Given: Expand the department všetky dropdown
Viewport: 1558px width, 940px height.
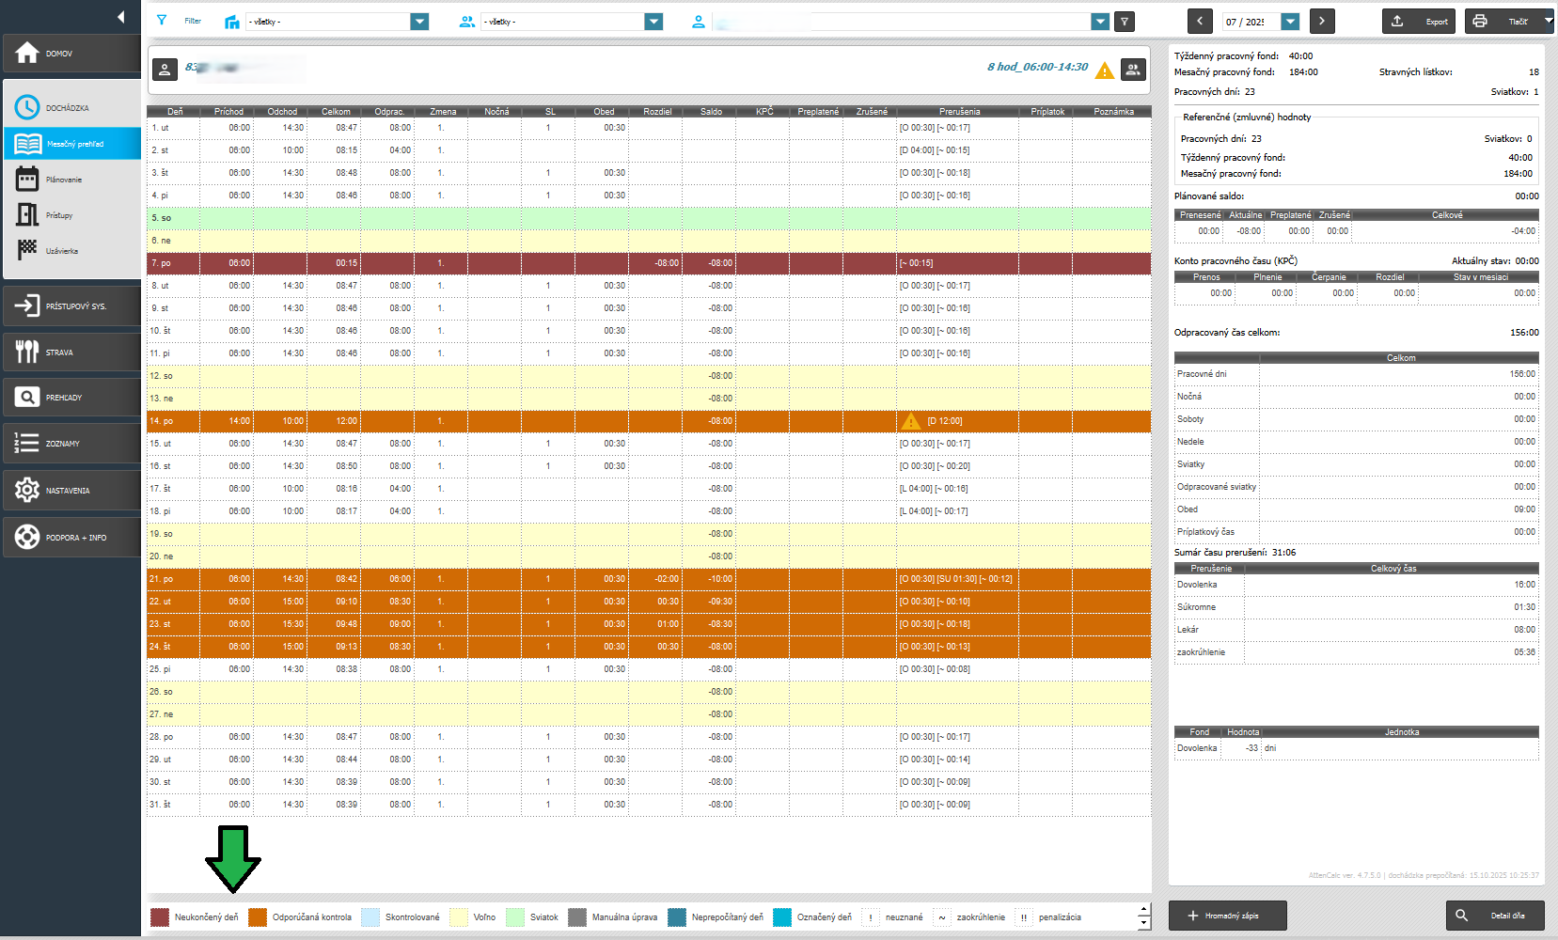Looking at the screenshot, I should point(419,22).
